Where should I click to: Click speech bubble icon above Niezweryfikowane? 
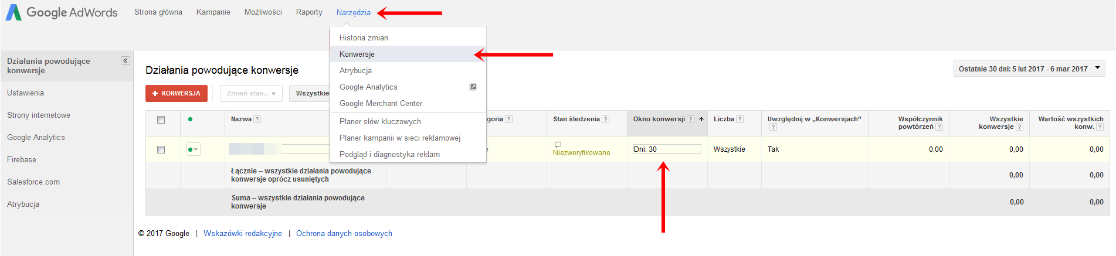(558, 144)
